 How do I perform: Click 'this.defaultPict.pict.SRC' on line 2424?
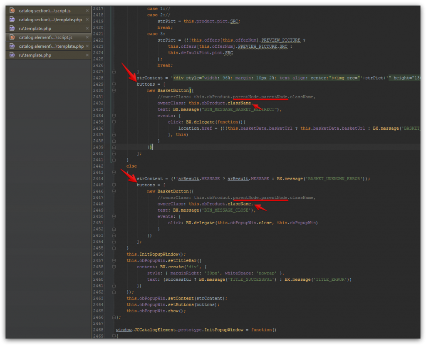pyautogui.click(x=201, y=53)
